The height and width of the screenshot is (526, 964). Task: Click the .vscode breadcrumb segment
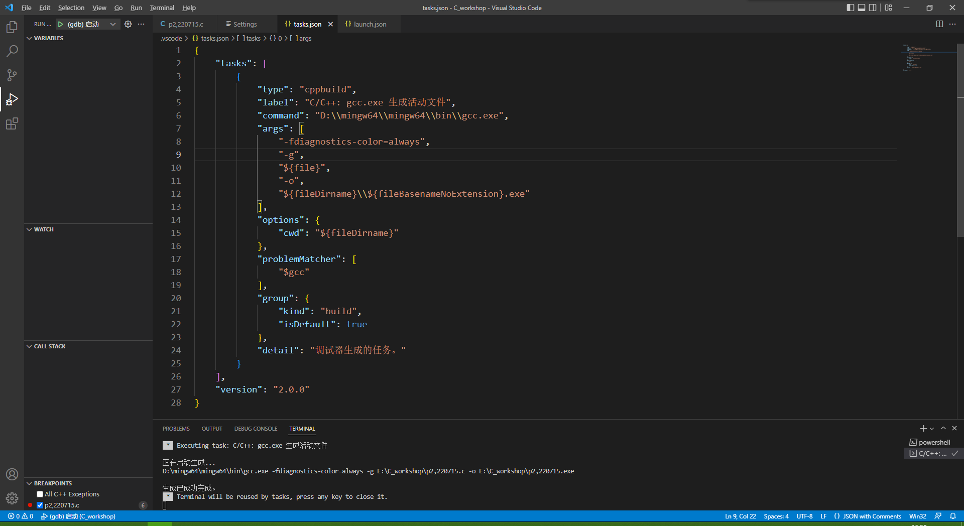[x=171, y=38]
